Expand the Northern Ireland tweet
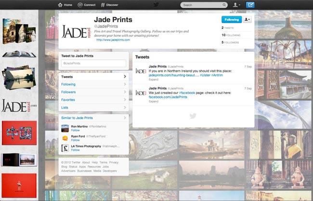Screen dimensions: 313x201 [154, 80]
